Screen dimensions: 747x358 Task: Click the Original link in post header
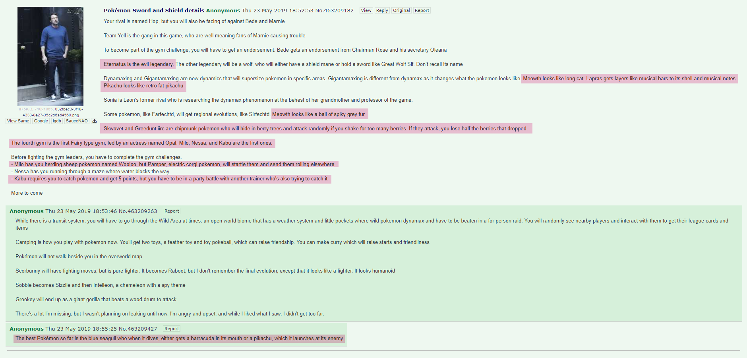click(401, 10)
